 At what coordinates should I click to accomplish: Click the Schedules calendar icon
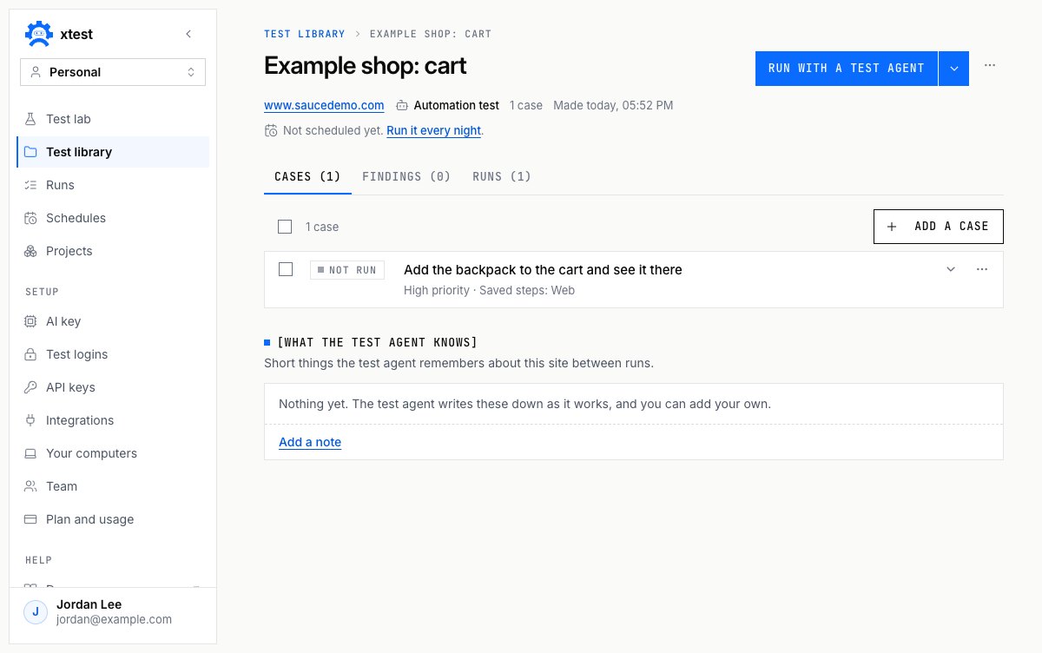pos(30,218)
